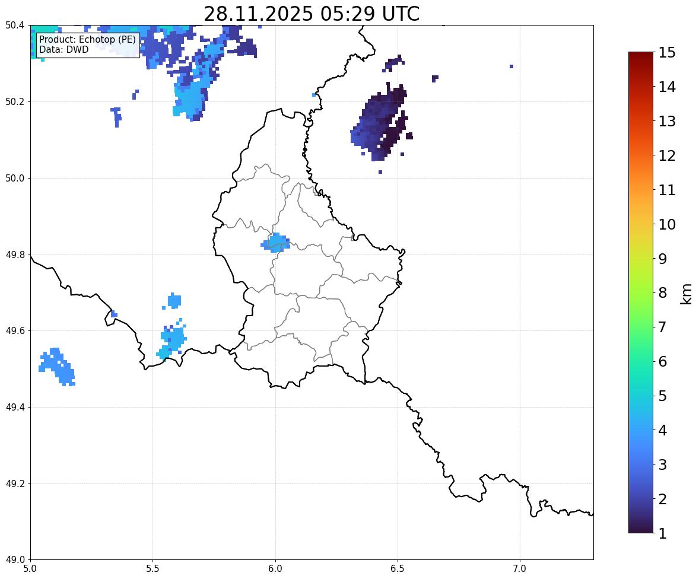699x579 pixels.
Task: Click the colorbar unit label 'km'
Action: [x=686, y=294]
